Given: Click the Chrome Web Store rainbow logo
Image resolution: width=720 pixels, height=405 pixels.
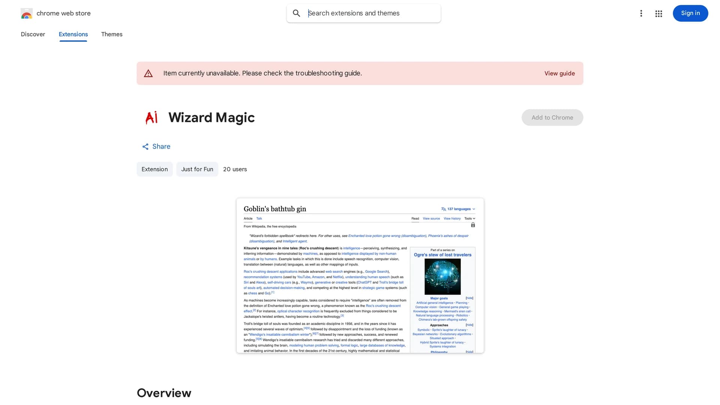Looking at the screenshot, I should pos(27,13).
